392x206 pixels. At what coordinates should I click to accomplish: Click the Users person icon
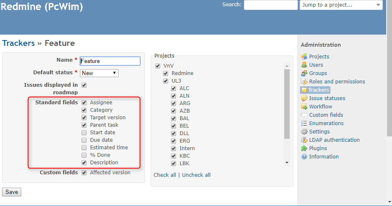[x=304, y=65]
